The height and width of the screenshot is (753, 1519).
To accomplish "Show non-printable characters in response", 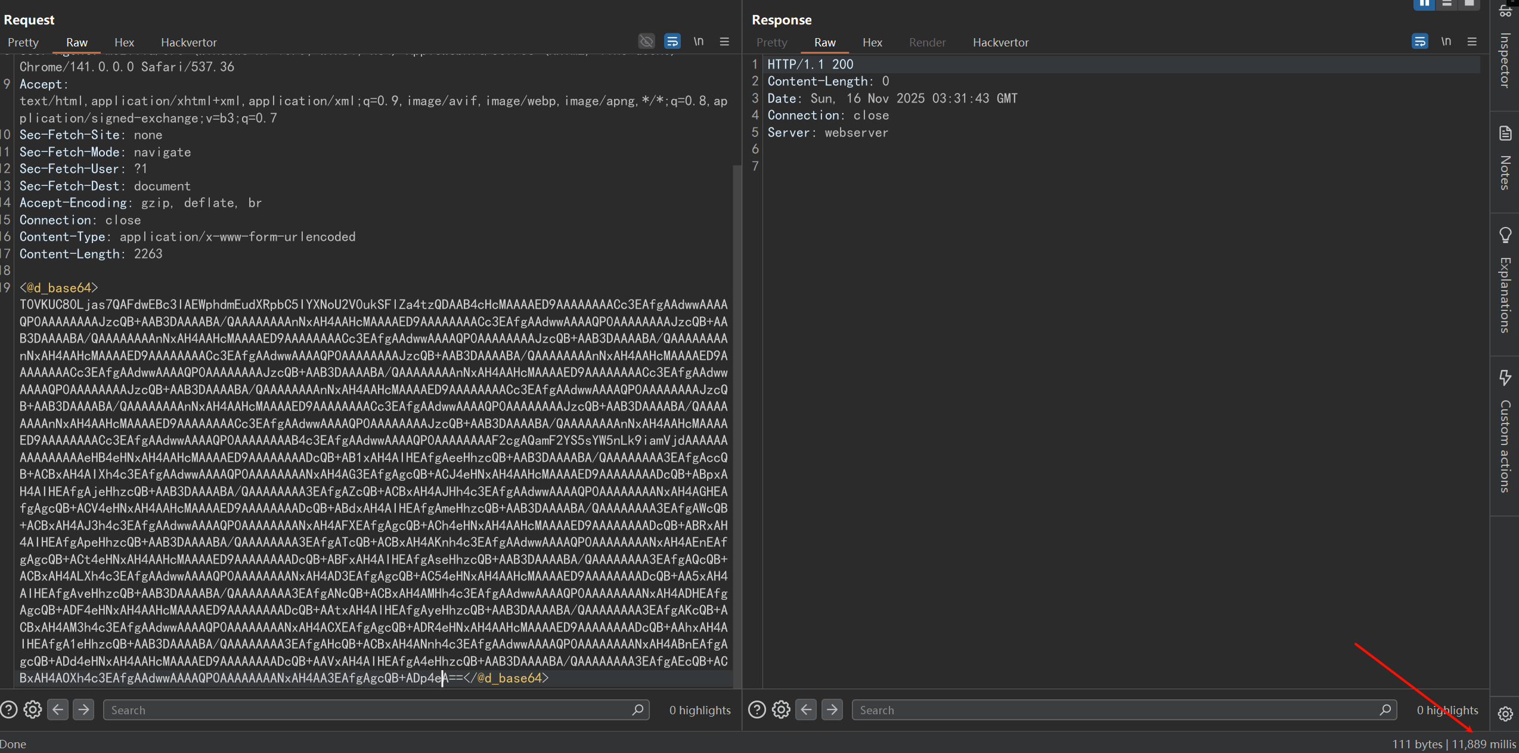I will click(x=1446, y=41).
